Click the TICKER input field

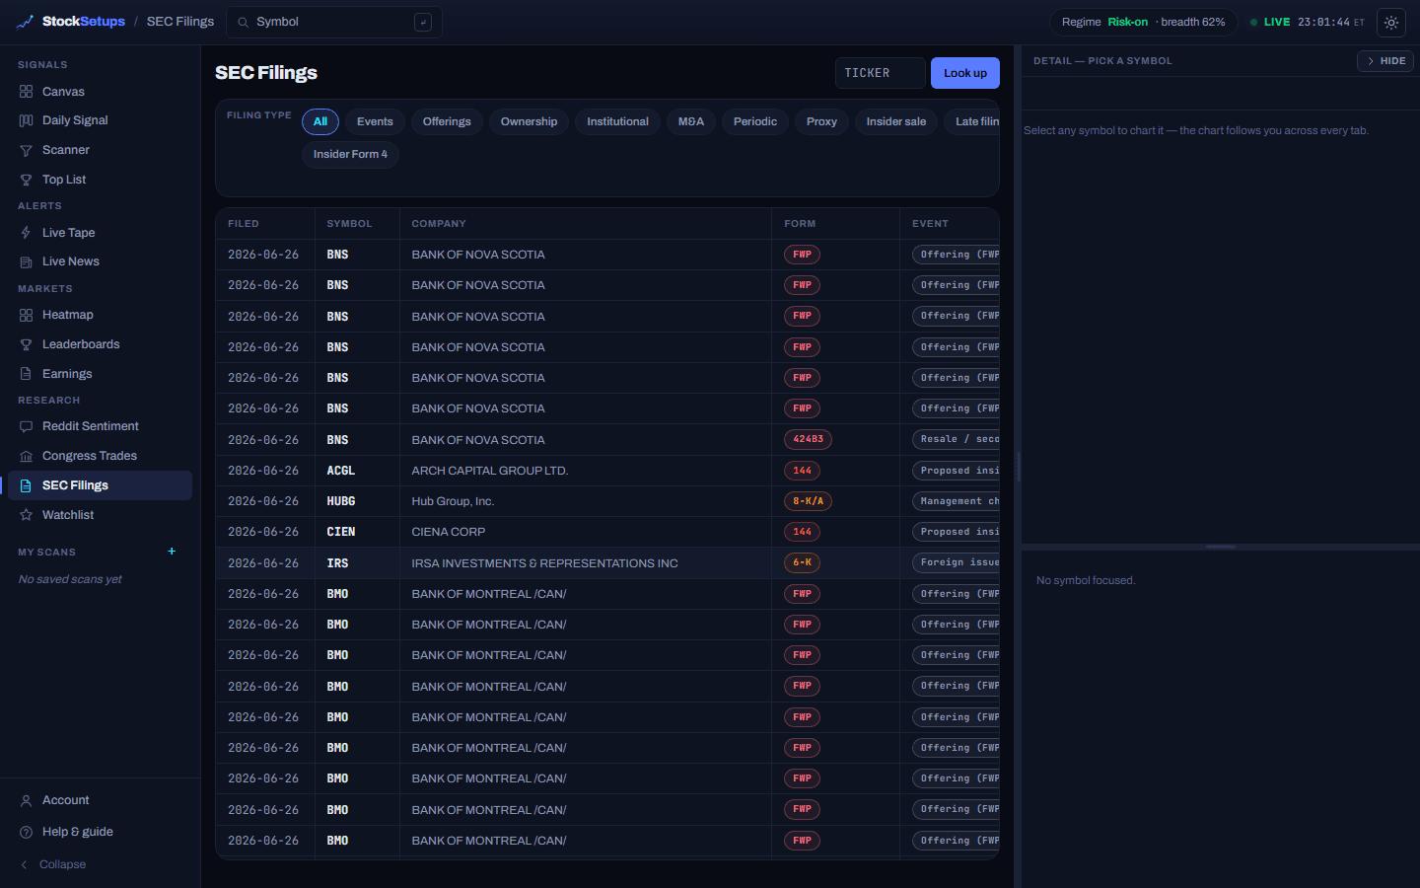tap(881, 73)
